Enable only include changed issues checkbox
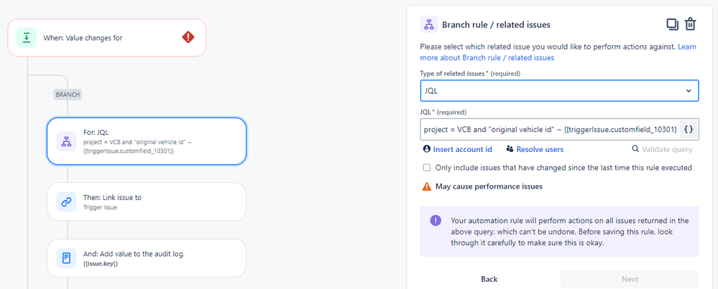This screenshot has width=718, height=289. [x=427, y=168]
